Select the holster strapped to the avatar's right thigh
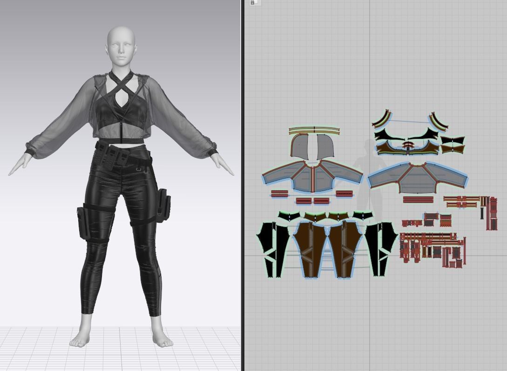 click(84, 224)
